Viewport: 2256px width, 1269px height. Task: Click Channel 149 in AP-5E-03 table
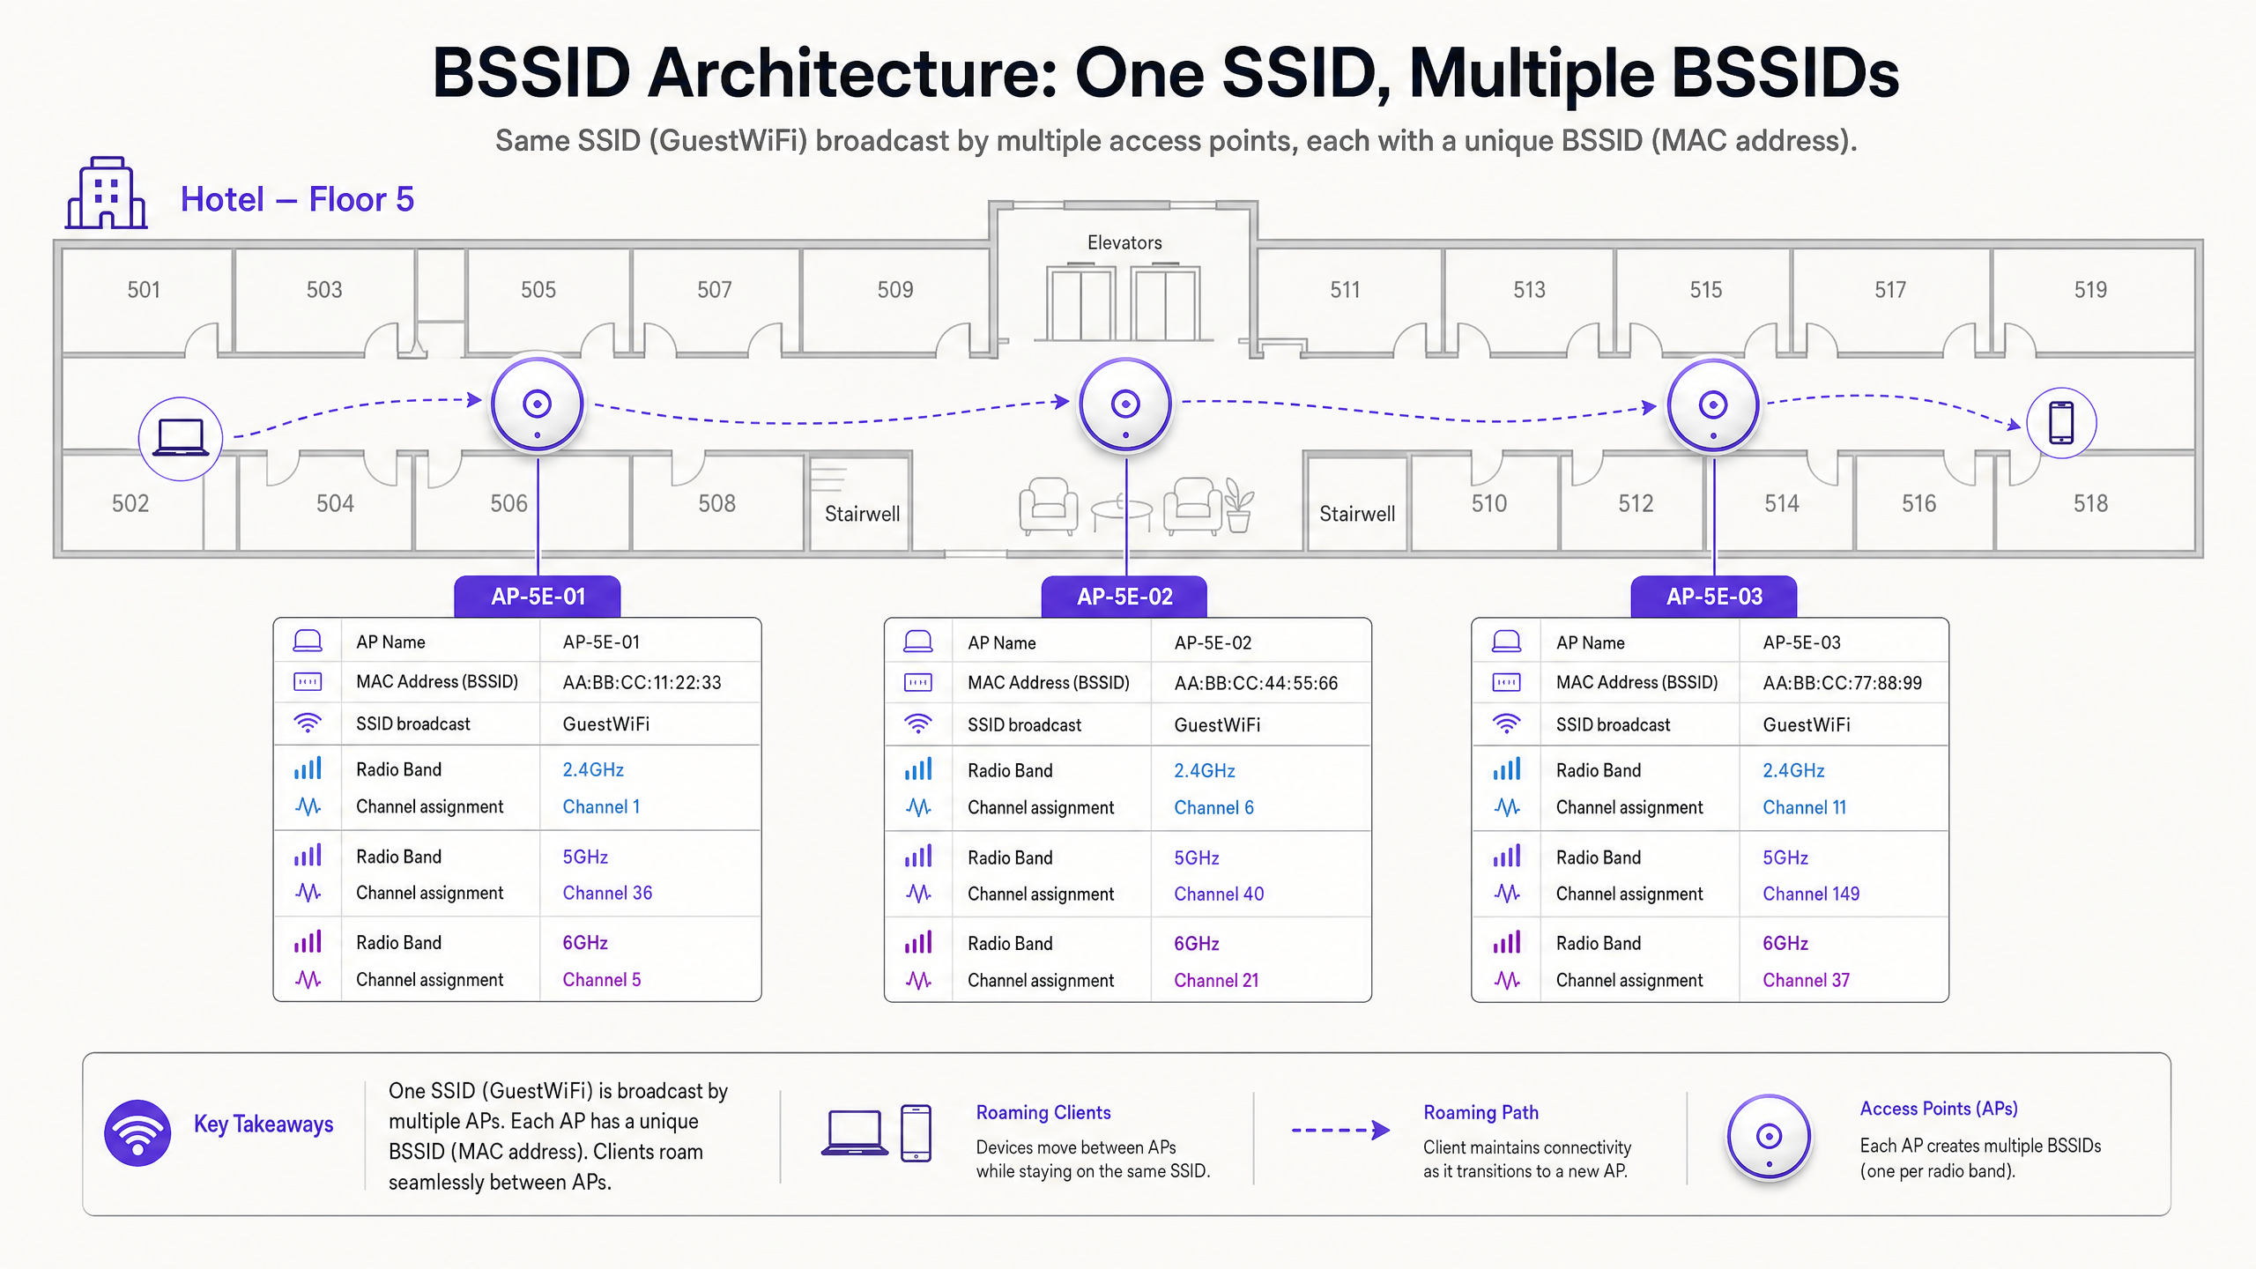[x=1811, y=894]
